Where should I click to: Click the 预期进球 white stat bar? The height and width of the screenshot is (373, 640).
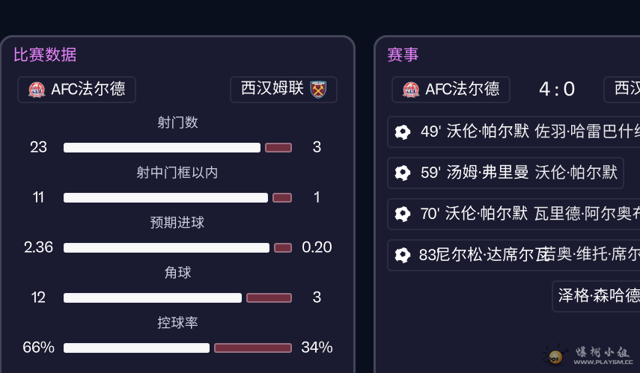point(166,247)
